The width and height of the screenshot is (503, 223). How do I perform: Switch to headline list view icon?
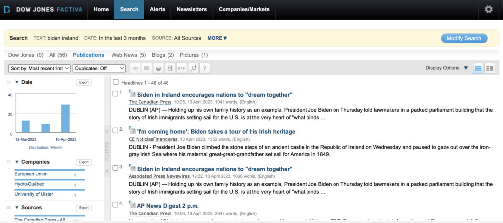click(477, 68)
